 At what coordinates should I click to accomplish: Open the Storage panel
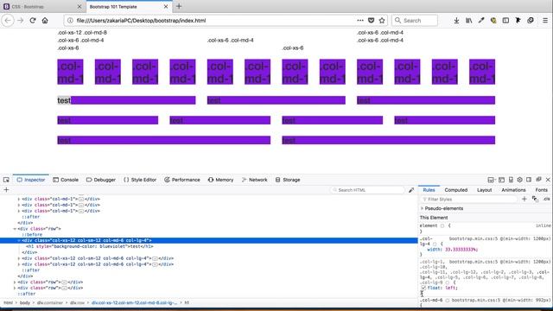[288, 180]
